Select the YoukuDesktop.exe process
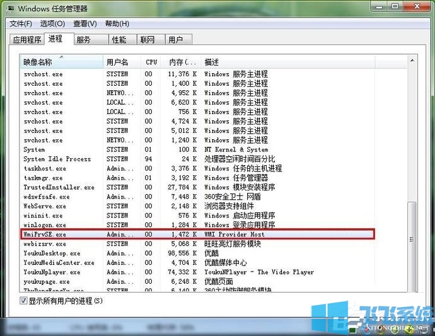Viewport: 435px width, 336px height. (x=50, y=253)
